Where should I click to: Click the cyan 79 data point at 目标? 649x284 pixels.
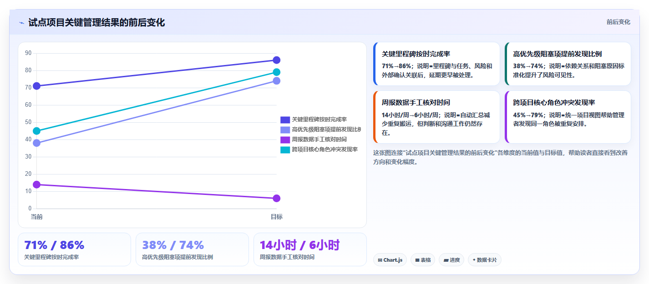coord(276,72)
